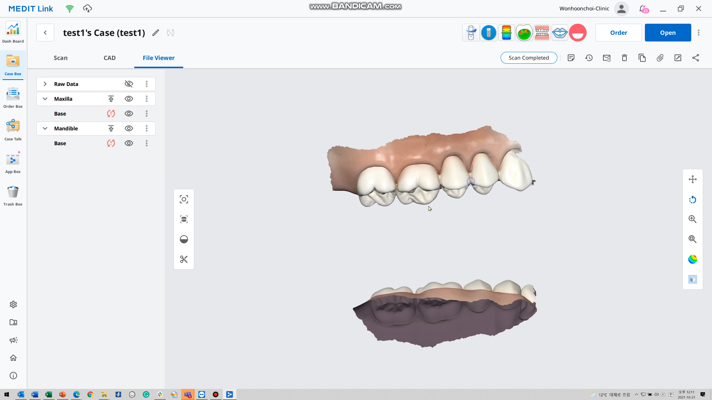Click the pan move arrows icon

[x=692, y=179]
